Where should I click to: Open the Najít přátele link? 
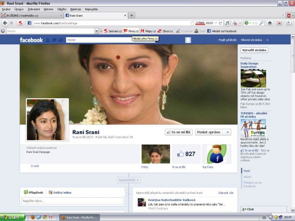tap(228, 40)
